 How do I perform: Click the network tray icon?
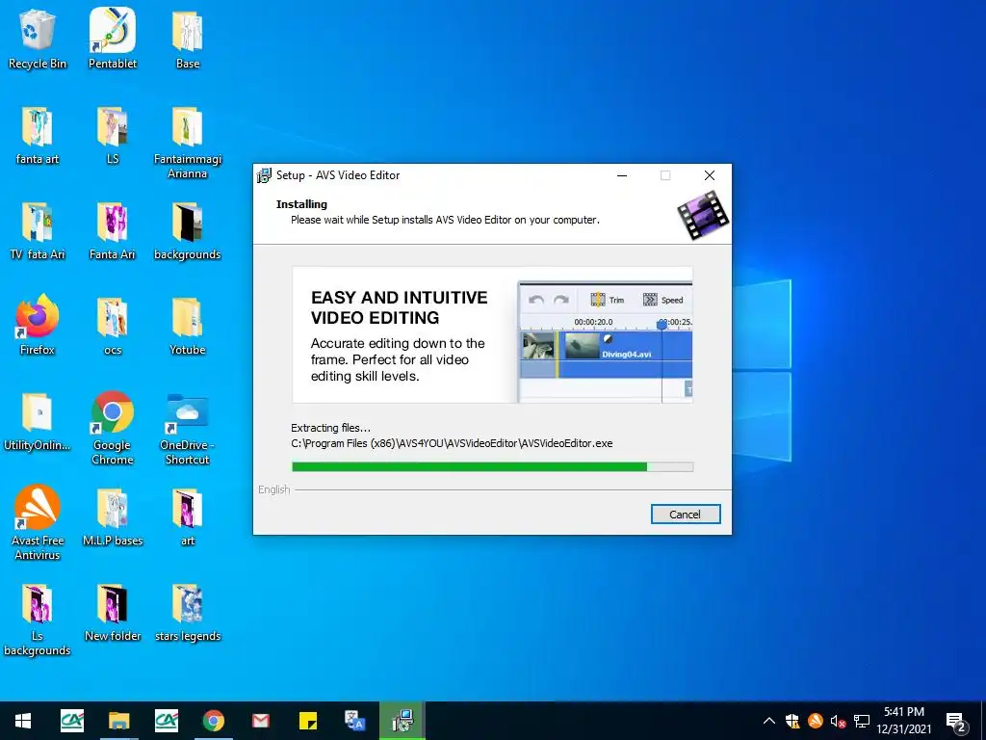coord(862,721)
